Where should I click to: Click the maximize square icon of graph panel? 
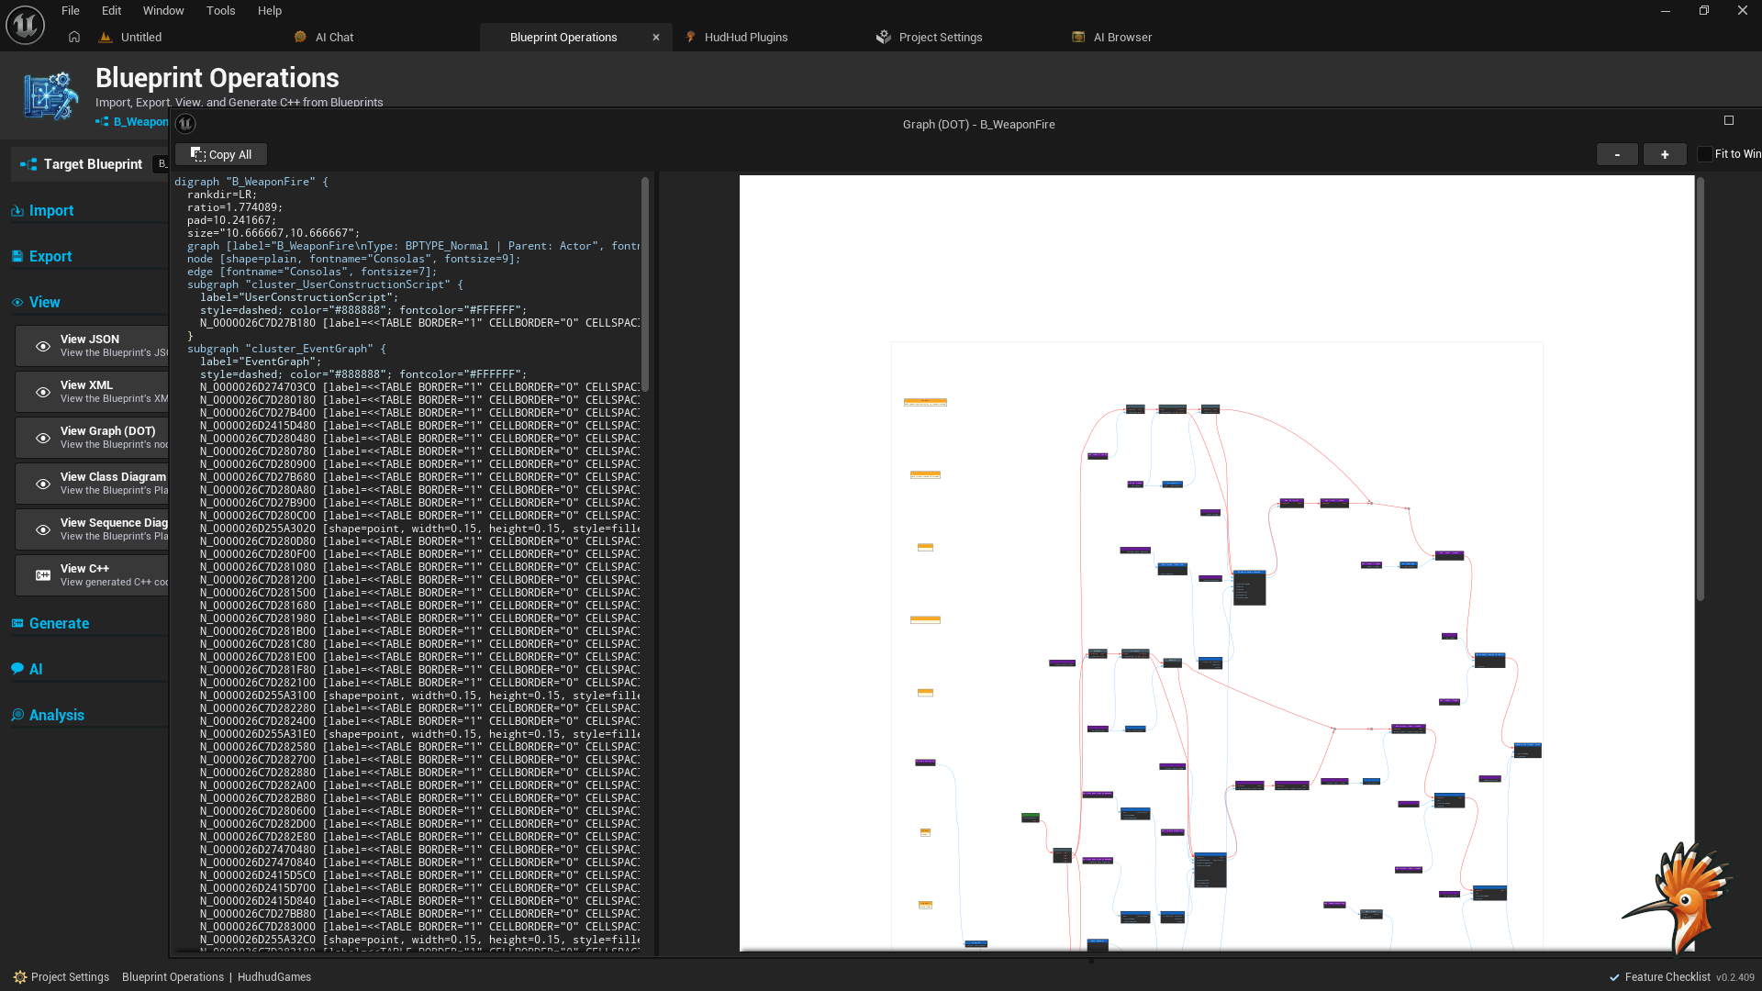1729,121
